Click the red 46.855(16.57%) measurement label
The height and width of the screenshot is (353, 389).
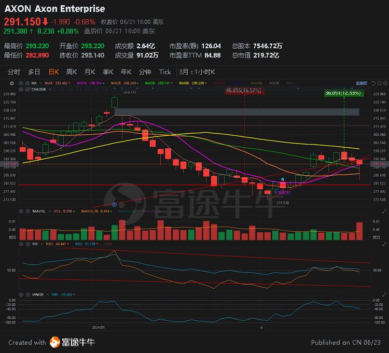click(244, 91)
